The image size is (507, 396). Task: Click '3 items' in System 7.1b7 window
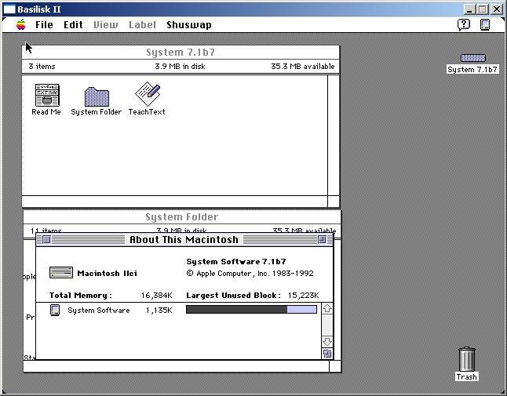[42, 67]
